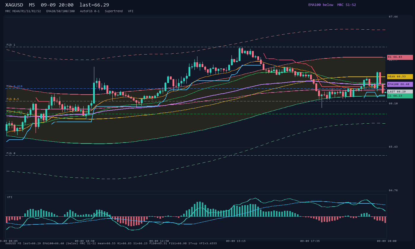
Task: Click the 'MRC S1-S2' zone label at top right
Action: tap(347, 5)
